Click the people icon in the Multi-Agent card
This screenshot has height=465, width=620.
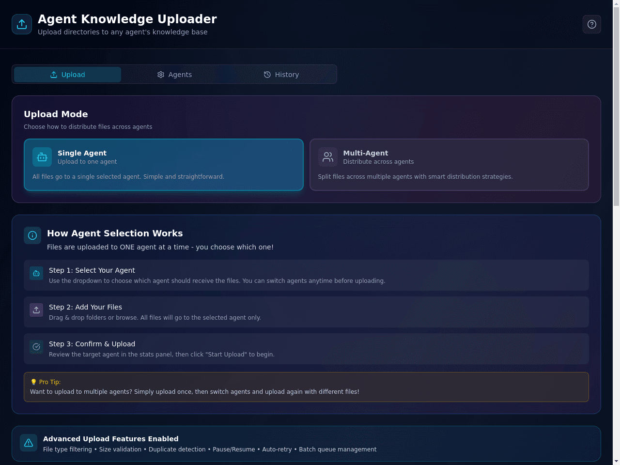(x=328, y=157)
